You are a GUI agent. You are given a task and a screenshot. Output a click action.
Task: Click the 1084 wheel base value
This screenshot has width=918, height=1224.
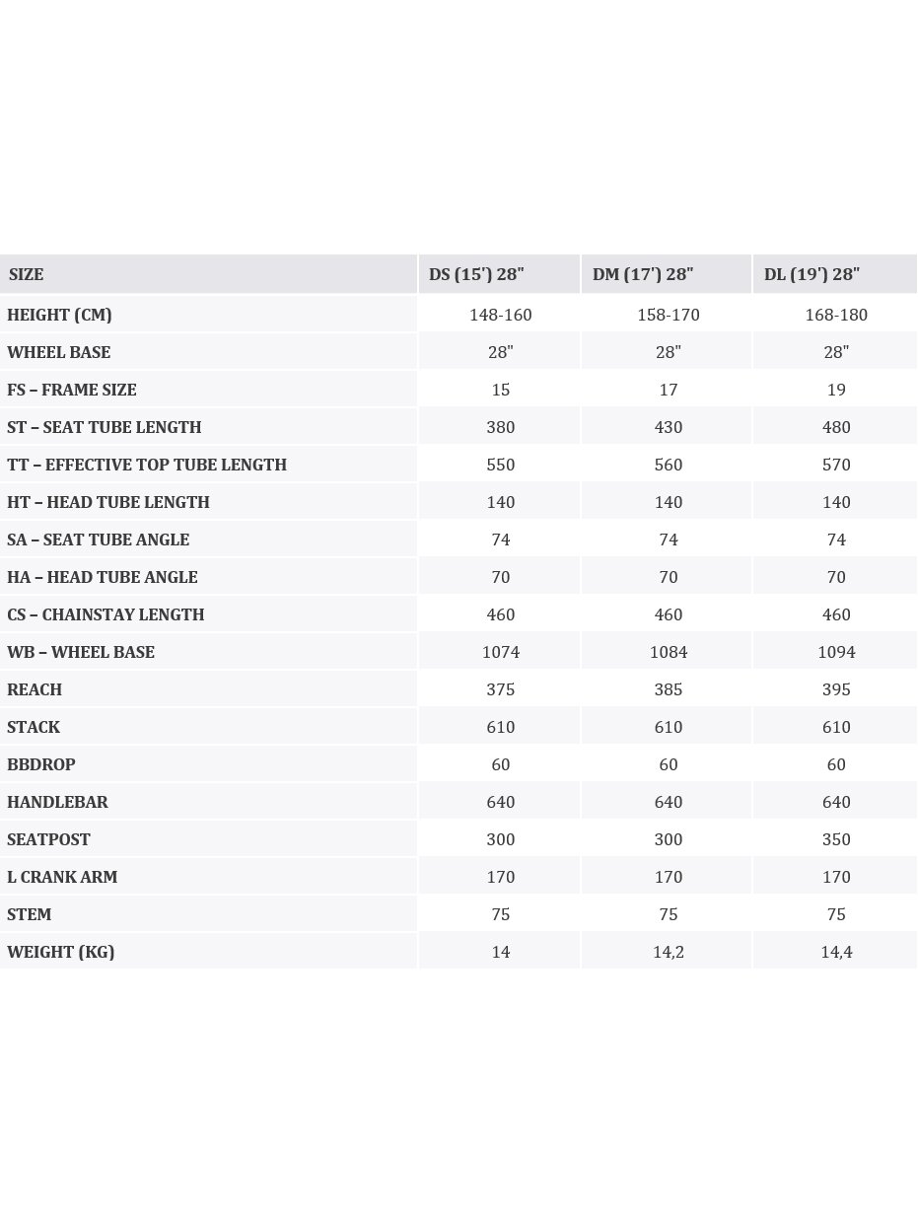pos(669,652)
